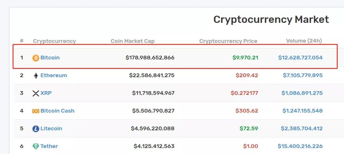
Task: Sort by the Cryptocurrency Price column header
Action: [228, 41]
